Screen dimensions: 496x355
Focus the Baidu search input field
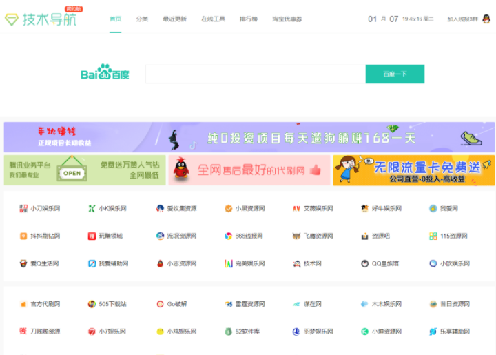point(256,74)
